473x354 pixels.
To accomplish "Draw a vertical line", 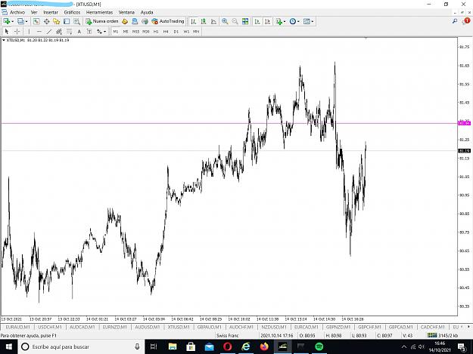I will pyautogui.click(x=29, y=32).
